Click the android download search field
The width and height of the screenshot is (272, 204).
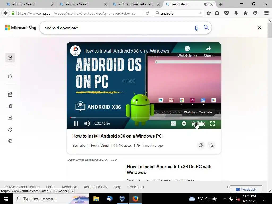(x=118, y=28)
